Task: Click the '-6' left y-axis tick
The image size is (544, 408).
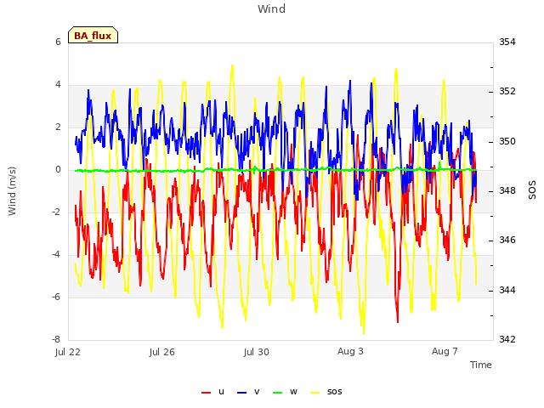Action: pyautogui.click(x=56, y=297)
